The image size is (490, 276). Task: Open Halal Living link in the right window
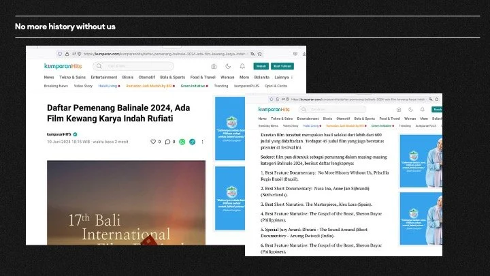[310, 126]
